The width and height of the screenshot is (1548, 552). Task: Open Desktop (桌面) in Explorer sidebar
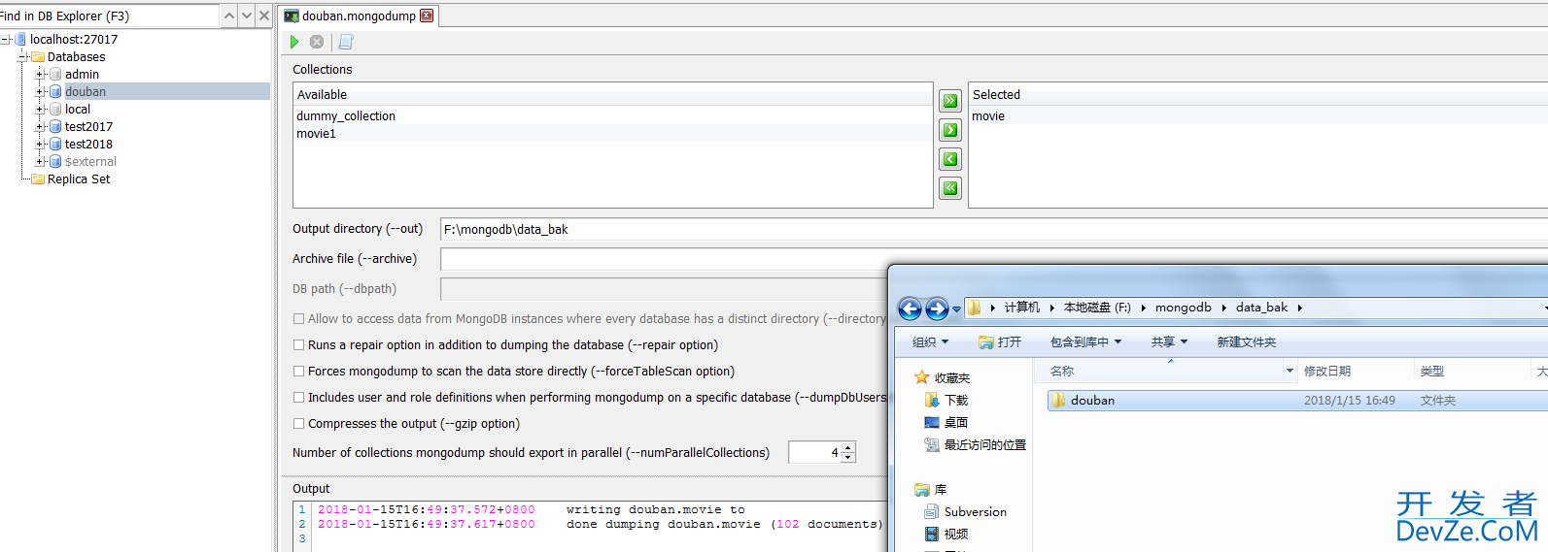click(x=946, y=422)
